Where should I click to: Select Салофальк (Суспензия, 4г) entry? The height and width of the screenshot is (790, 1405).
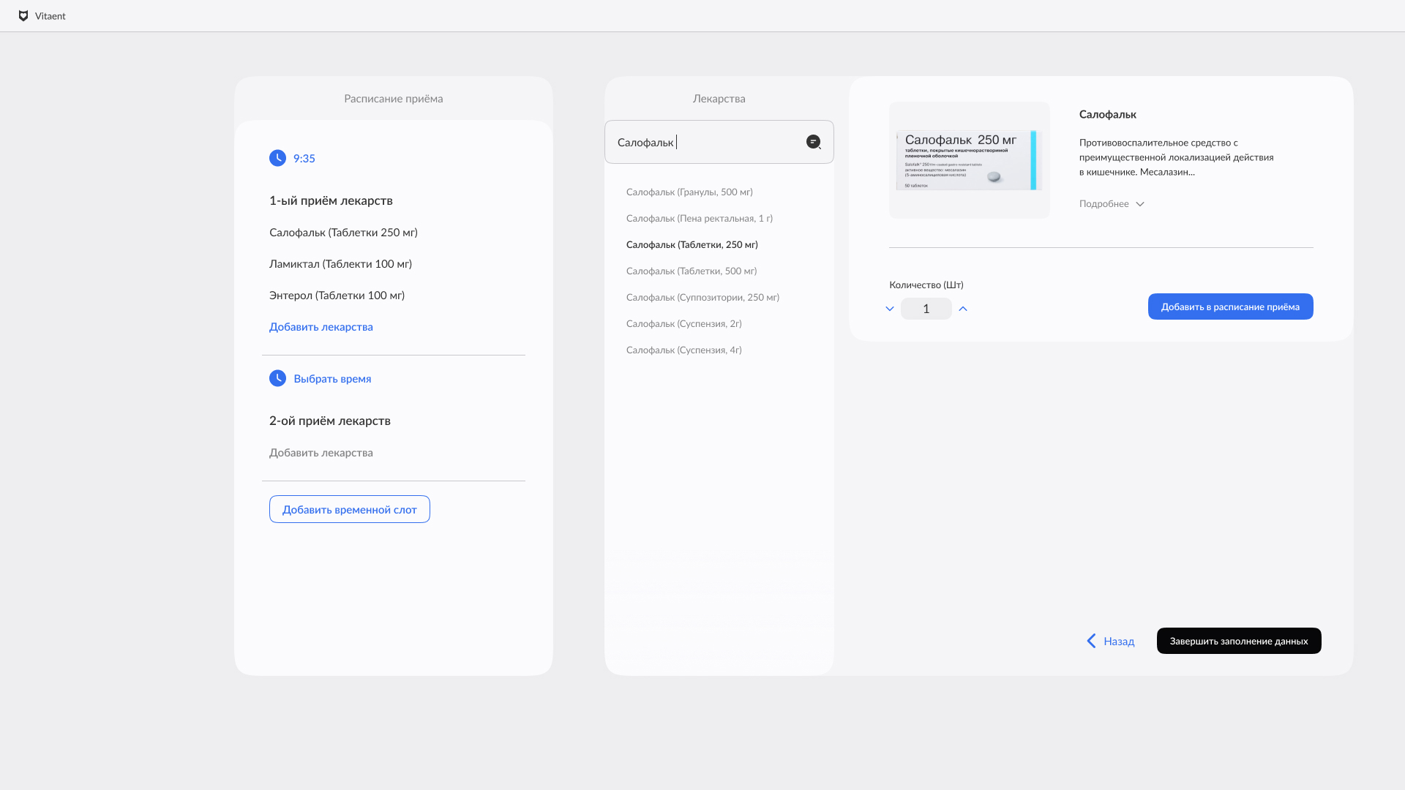click(684, 350)
